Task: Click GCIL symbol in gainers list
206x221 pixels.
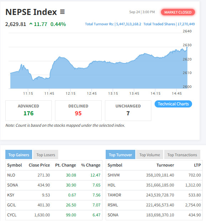Action: tap(11, 205)
